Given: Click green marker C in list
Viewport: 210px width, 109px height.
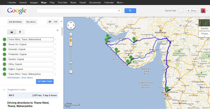Looking at the screenshot, I should (x=4, y=49).
